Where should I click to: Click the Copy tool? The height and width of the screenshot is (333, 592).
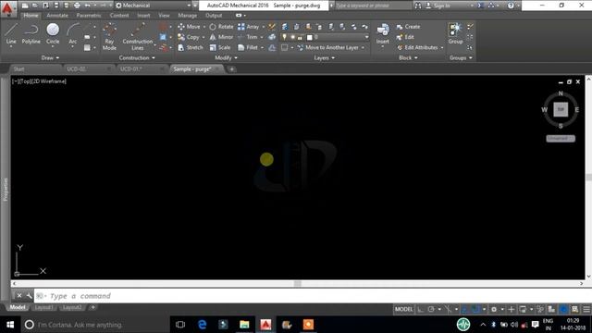pyautogui.click(x=189, y=37)
